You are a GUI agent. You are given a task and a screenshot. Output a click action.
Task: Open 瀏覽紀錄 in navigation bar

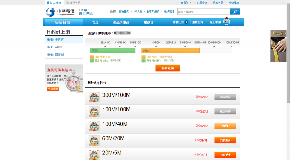tap(197, 22)
